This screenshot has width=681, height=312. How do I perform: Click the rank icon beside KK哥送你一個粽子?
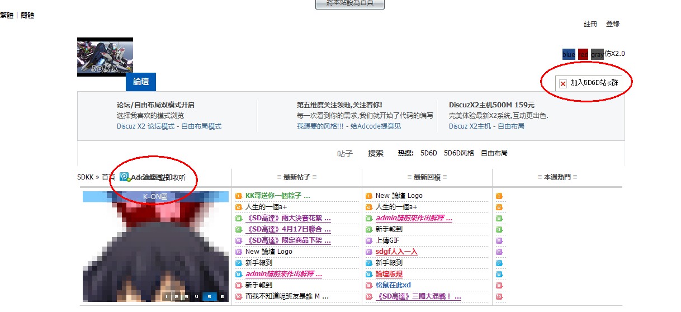point(239,196)
